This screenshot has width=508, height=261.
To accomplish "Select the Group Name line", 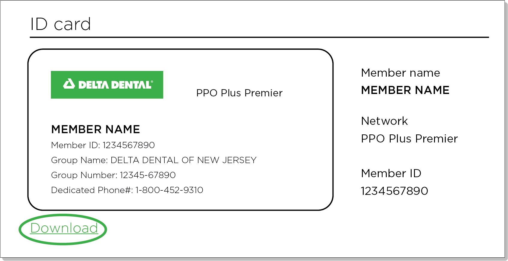I will pos(154,160).
